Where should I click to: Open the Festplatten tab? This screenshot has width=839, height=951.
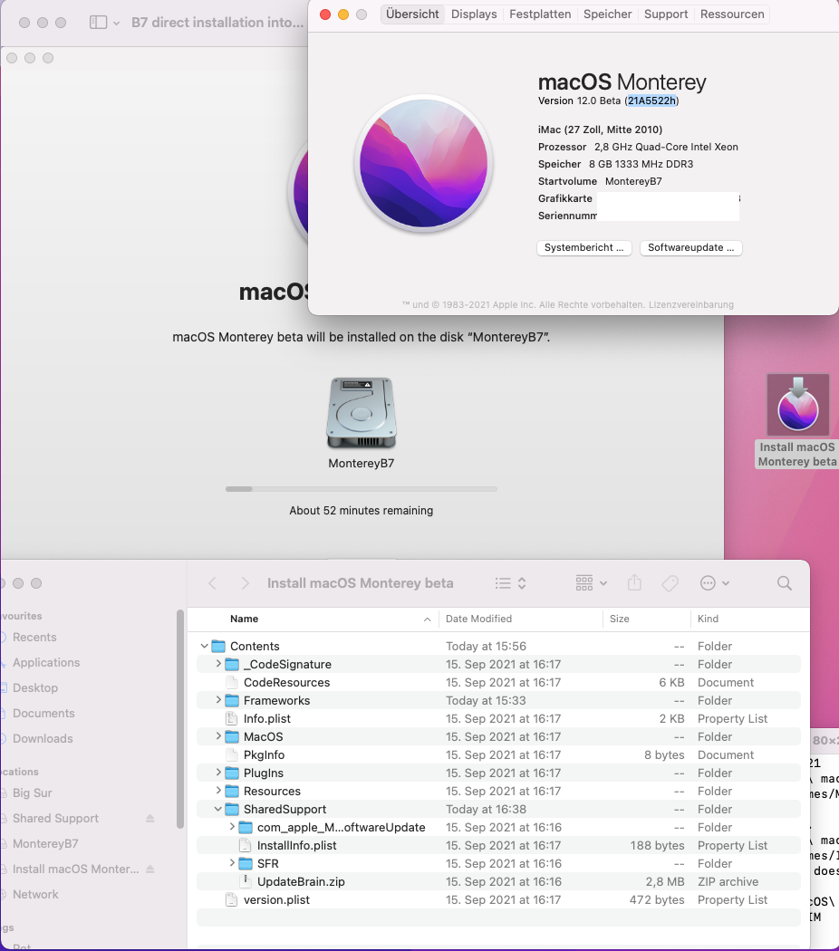(540, 14)
